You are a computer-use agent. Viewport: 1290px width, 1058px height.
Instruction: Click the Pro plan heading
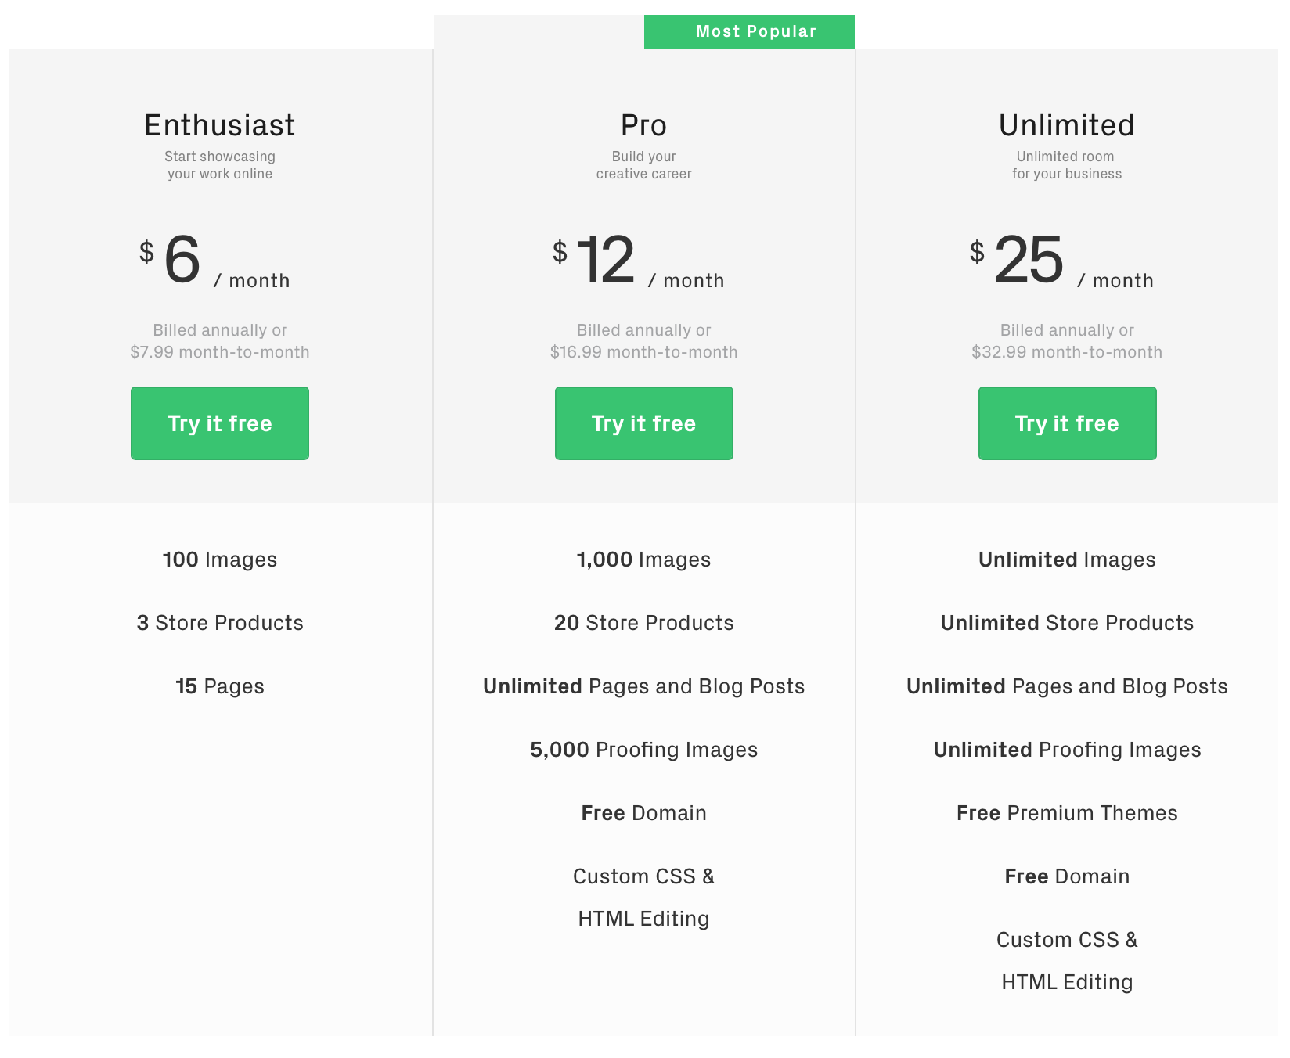pyautogui.click(x=643, y=125)
